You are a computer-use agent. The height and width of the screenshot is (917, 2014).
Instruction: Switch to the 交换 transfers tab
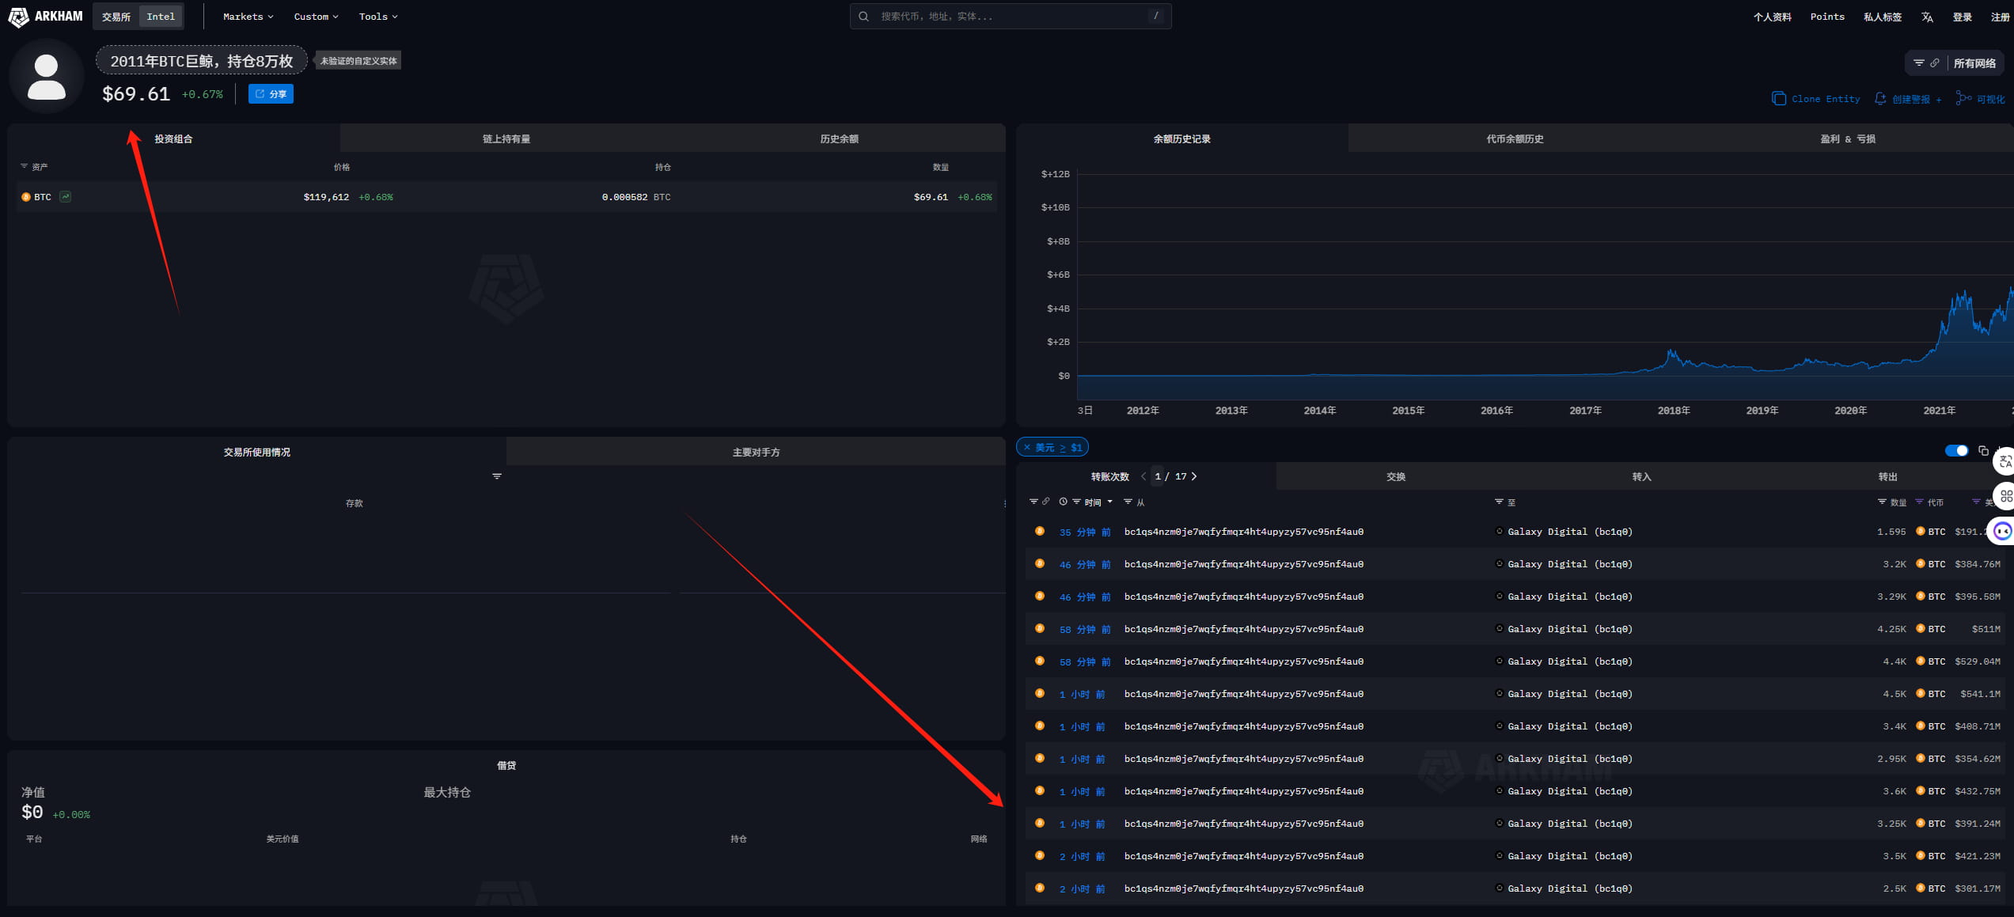pyautogui.click(x=1396, y=476)
